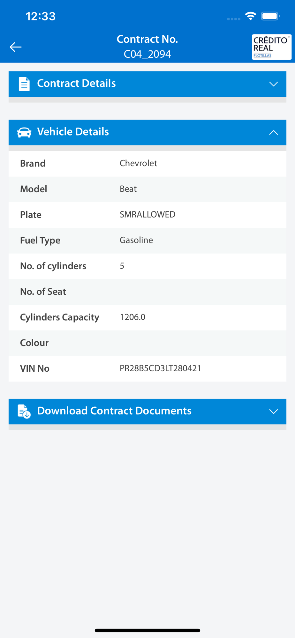This screenshot has width=295, height=638.
Task: Tap the Wi-Fi status icon
Action: [251, 16]
